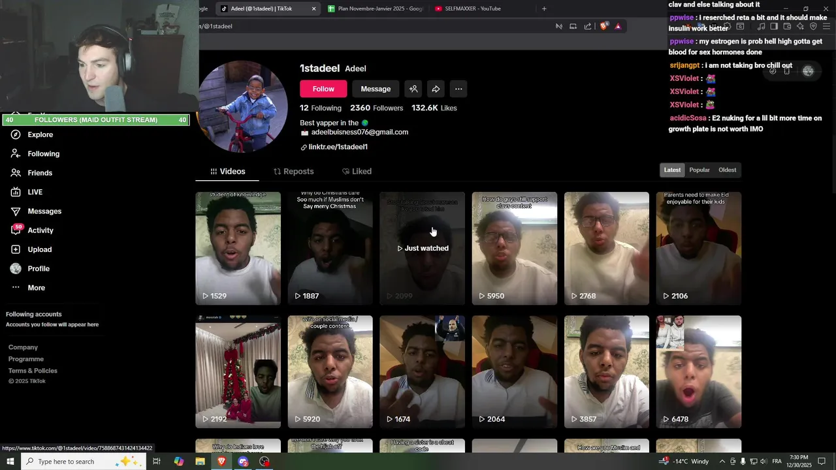Open the LIVE section
Image resolution: width=836 pixels, height=470 pixels.
click(x=27, y=192)
